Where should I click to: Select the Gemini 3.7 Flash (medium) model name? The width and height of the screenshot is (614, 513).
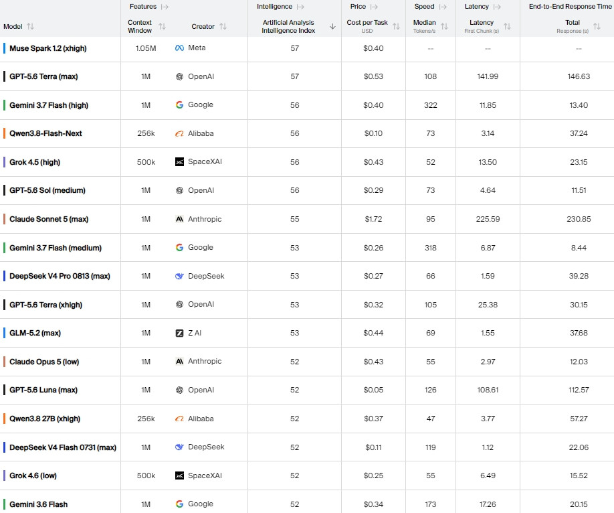coord(56,248)
